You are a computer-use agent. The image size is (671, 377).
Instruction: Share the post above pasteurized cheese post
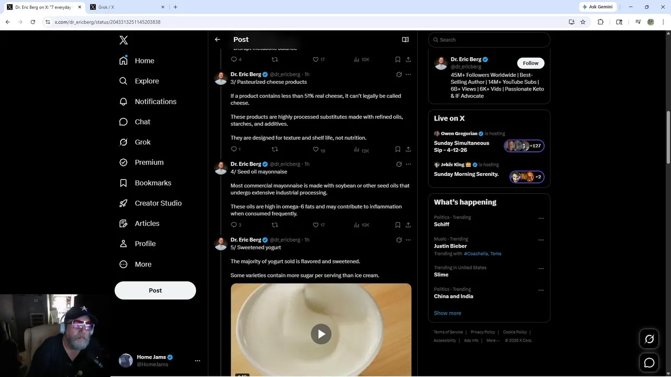(x=408, y=59)
